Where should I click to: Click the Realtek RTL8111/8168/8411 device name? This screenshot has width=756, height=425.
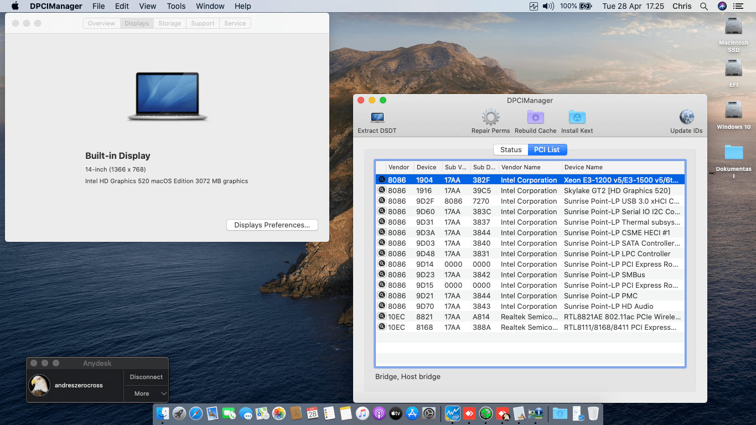pos(620,327)
